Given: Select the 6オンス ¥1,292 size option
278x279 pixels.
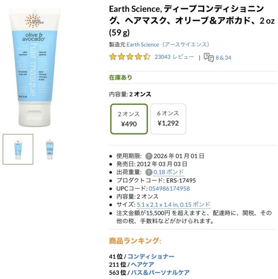Looking at the screenshot, I should coord(168,119).
